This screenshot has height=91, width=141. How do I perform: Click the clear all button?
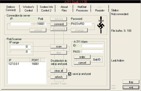59,71
